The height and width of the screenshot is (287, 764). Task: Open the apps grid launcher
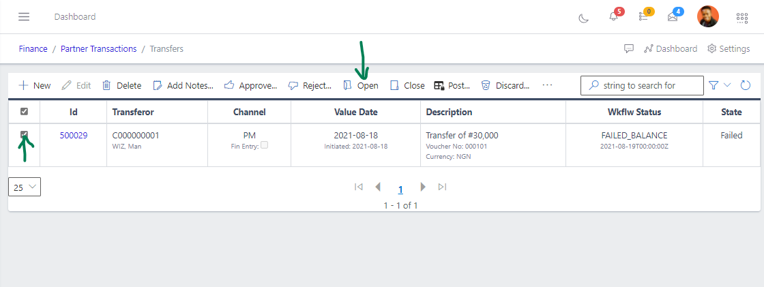pos(741,18)
